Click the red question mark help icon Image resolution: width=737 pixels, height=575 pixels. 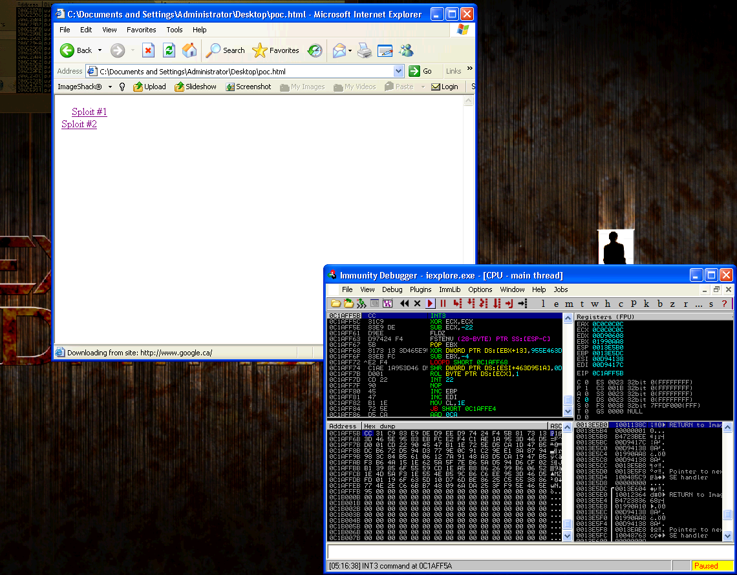coord(724,304)
